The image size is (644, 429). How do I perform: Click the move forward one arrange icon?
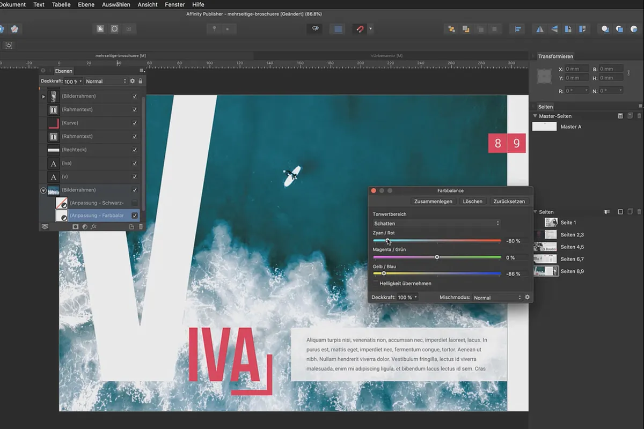click(x=466, y=29)
